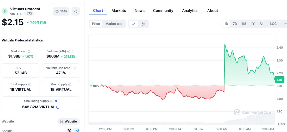Click the 1.65% (1d) change indicator
This screenshot has height=132, width=287.
[36, 22]
